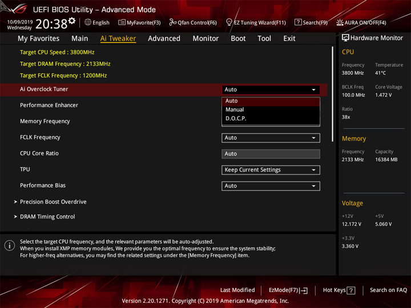
Task: Click the memory capacity 16384 MB value
Action: (x=386, y=160)
